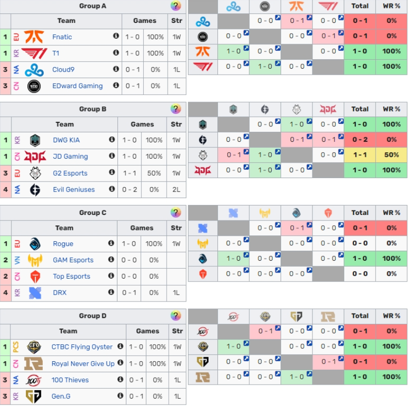Open the Royal Never Give Up link
The width and height of the screenshot is (409, 407).
(83, 364)
